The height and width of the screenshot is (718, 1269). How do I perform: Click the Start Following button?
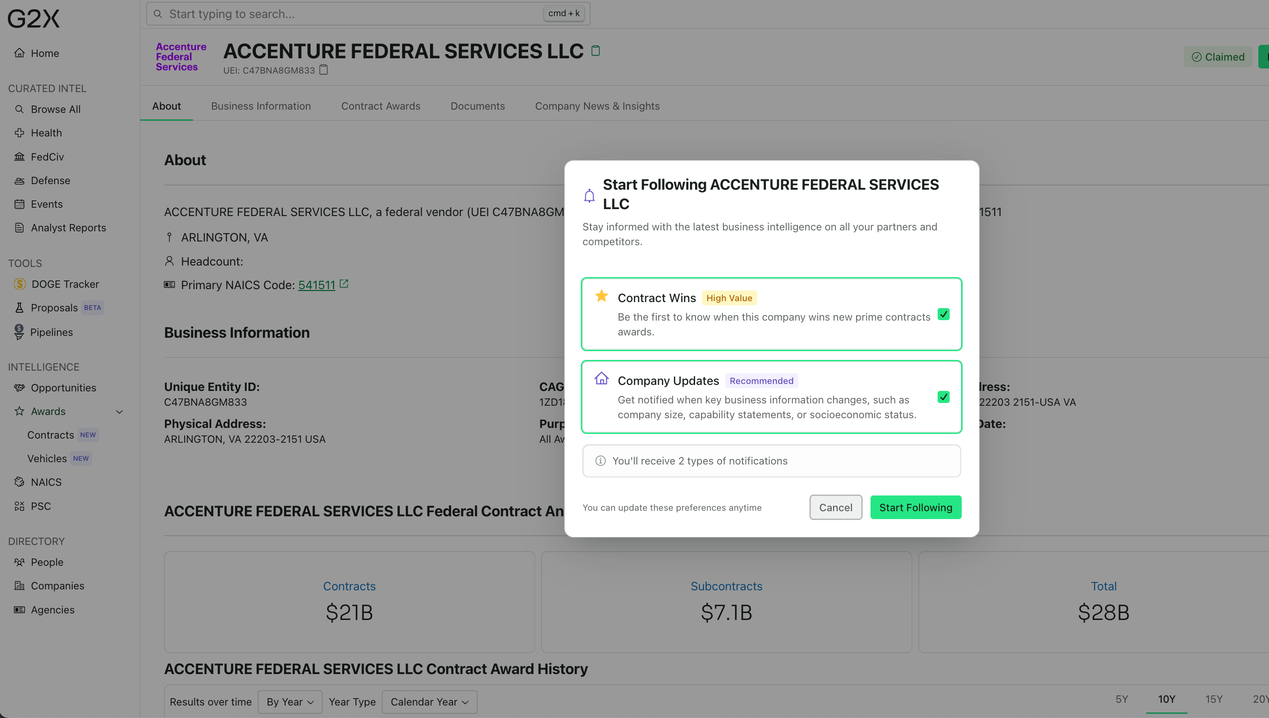coord(916,508)
